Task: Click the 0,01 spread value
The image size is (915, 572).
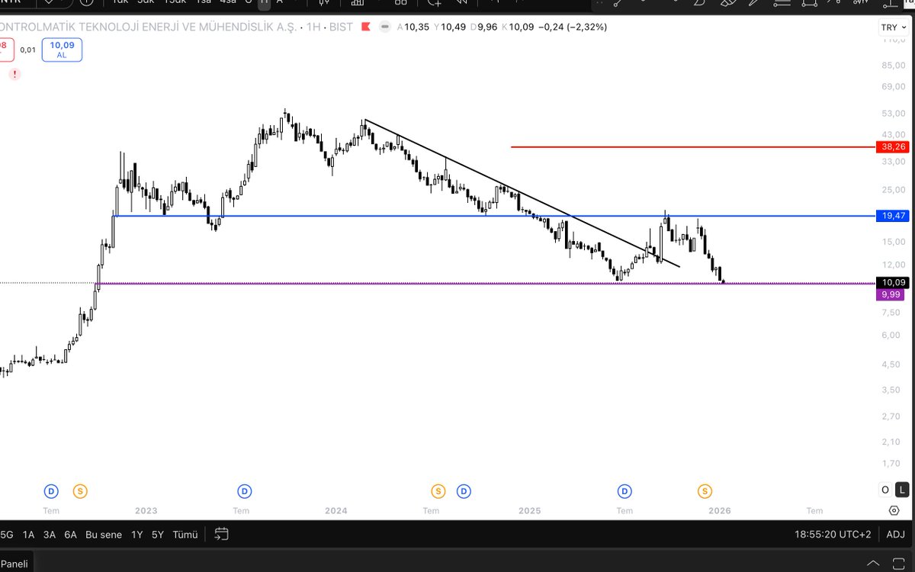Action: point(27,50)
